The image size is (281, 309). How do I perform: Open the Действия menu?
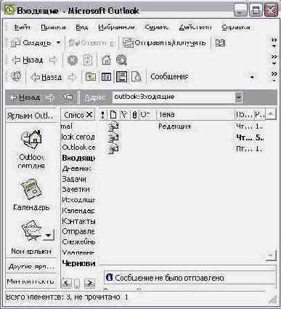(195, 27)
